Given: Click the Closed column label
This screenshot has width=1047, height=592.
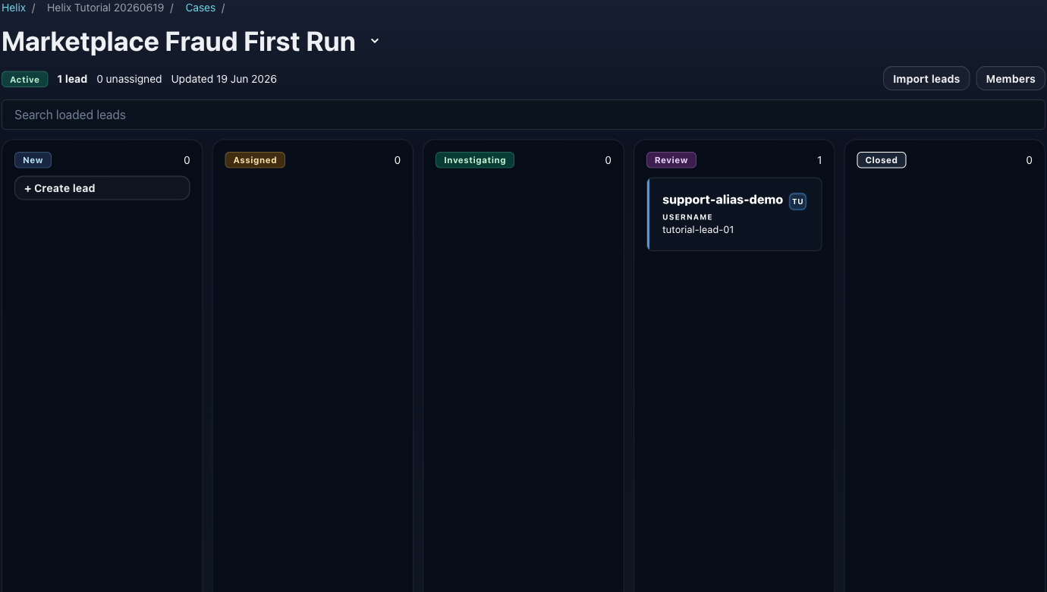Looking at the screenshot, I should pos(882,160).
